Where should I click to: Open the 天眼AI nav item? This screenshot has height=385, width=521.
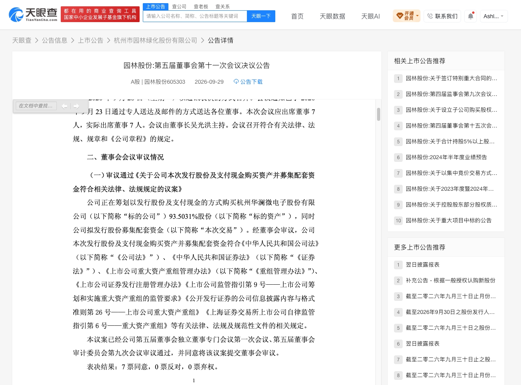pyautogui.click(x=370, y=16)
